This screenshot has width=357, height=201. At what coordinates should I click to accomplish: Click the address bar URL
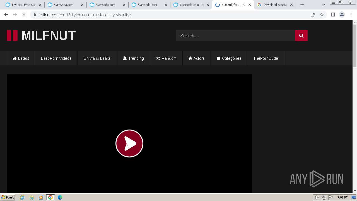(85, 15)
